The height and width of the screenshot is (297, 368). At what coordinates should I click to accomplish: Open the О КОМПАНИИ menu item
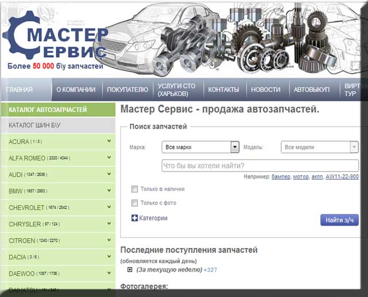[x=76, y=90]
